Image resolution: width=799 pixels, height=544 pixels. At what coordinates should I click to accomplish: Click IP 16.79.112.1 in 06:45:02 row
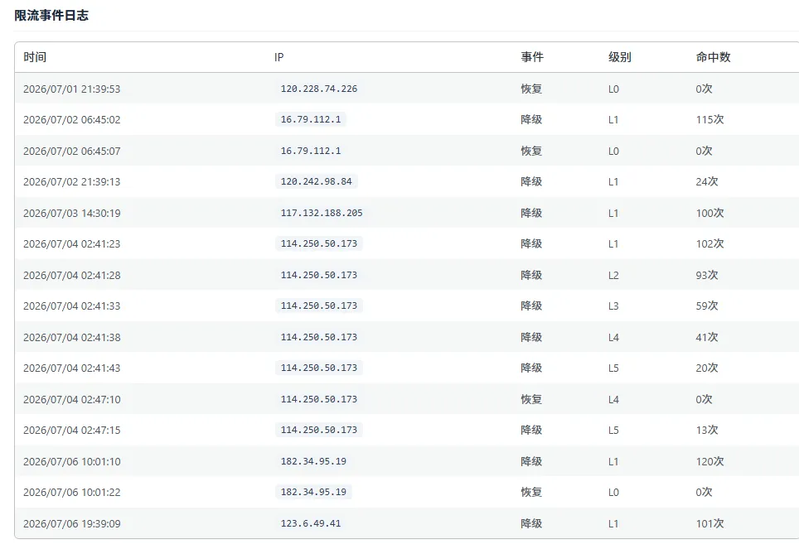[x=311, y=119]
